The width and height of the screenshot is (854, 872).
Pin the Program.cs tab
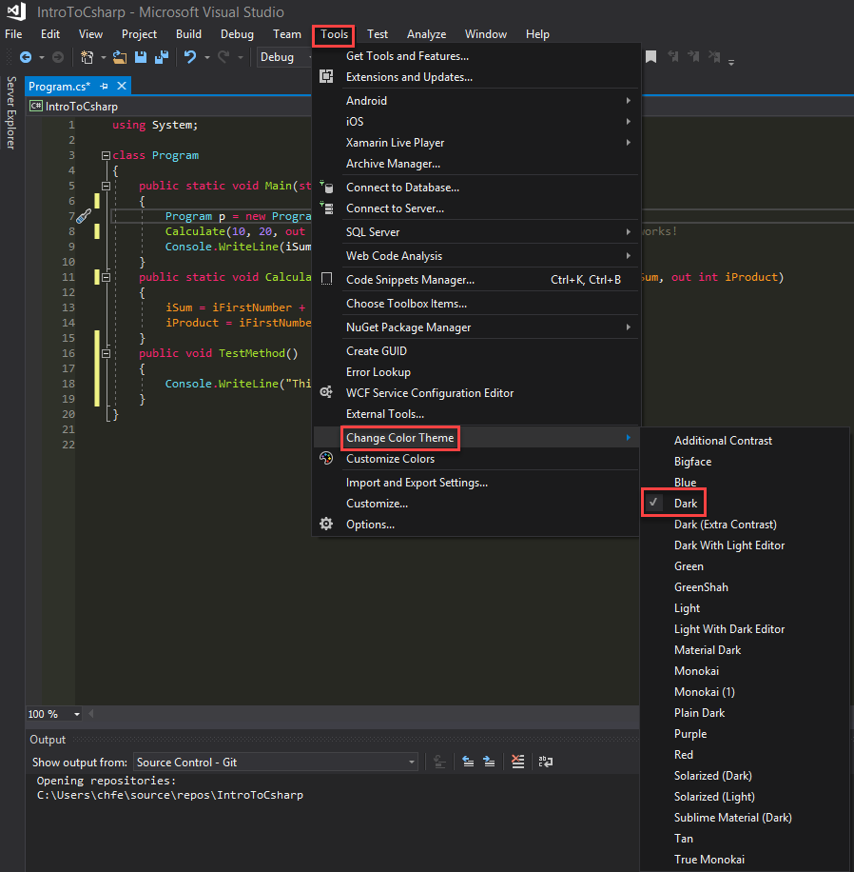(x=104, y=87)
